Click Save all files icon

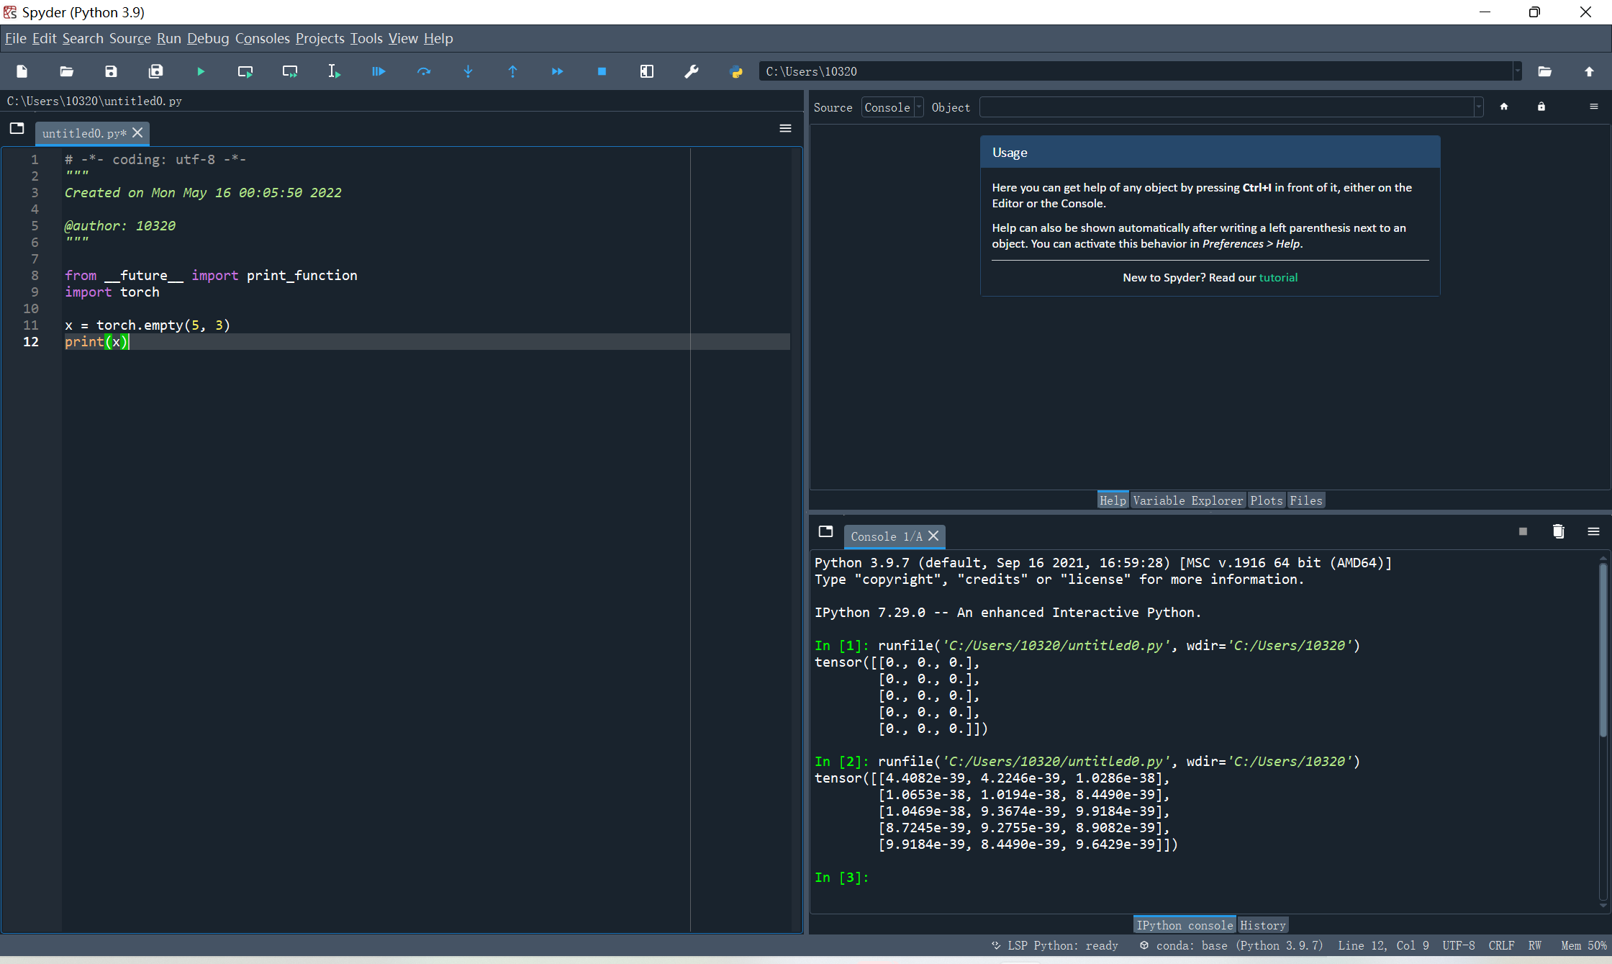pos(155,71)
